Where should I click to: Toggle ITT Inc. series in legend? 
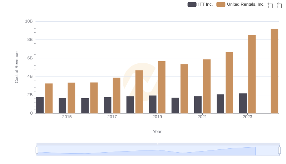click(x=200, y=4)
